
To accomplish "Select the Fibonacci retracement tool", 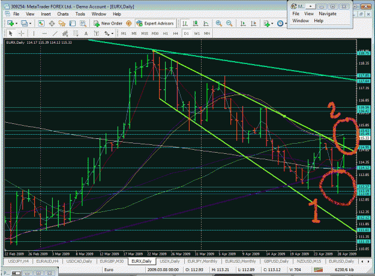I will (x=76, y=34).
